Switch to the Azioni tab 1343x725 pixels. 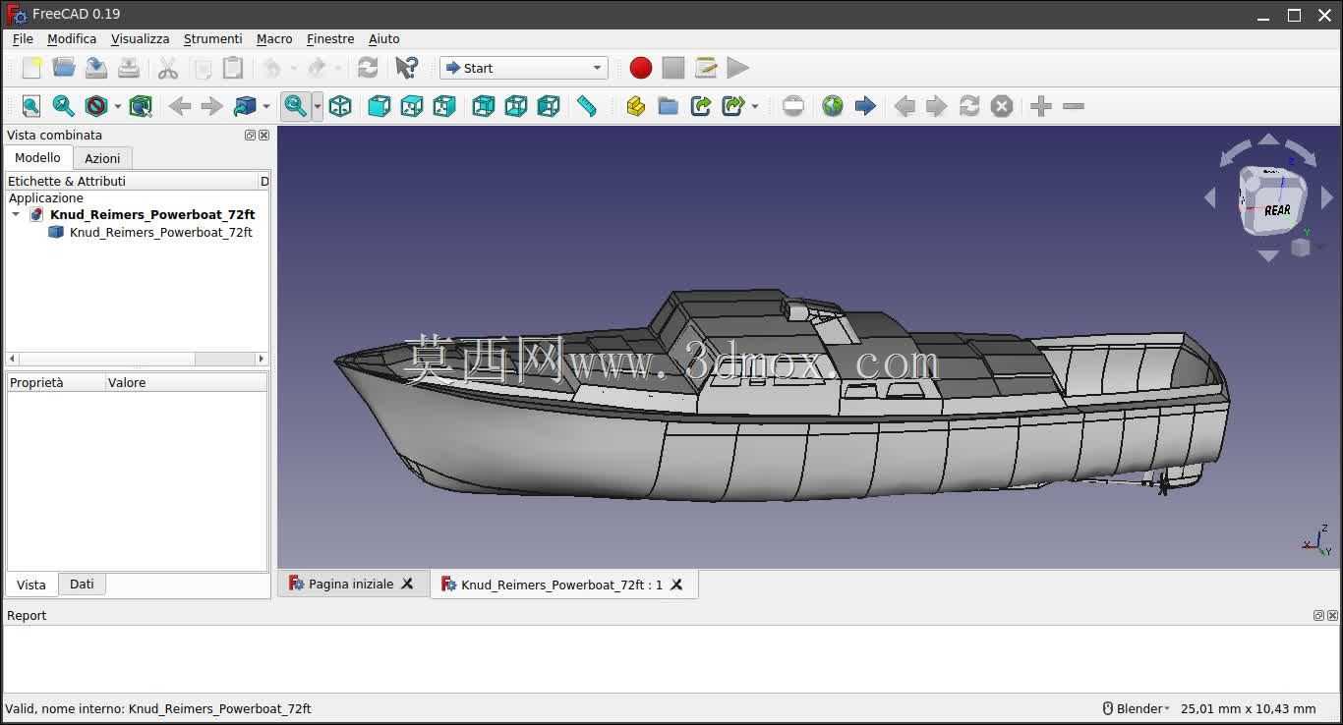[x=102, y=158]
